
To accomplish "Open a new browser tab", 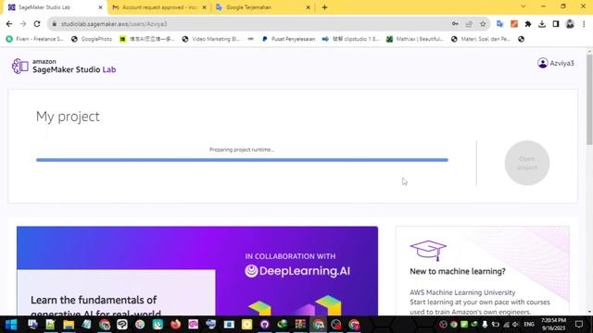I will tap(324, 7).
